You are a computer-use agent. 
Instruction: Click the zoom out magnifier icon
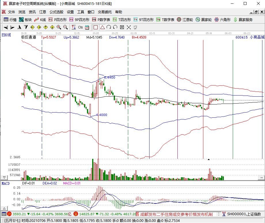(x=66, y=27)
